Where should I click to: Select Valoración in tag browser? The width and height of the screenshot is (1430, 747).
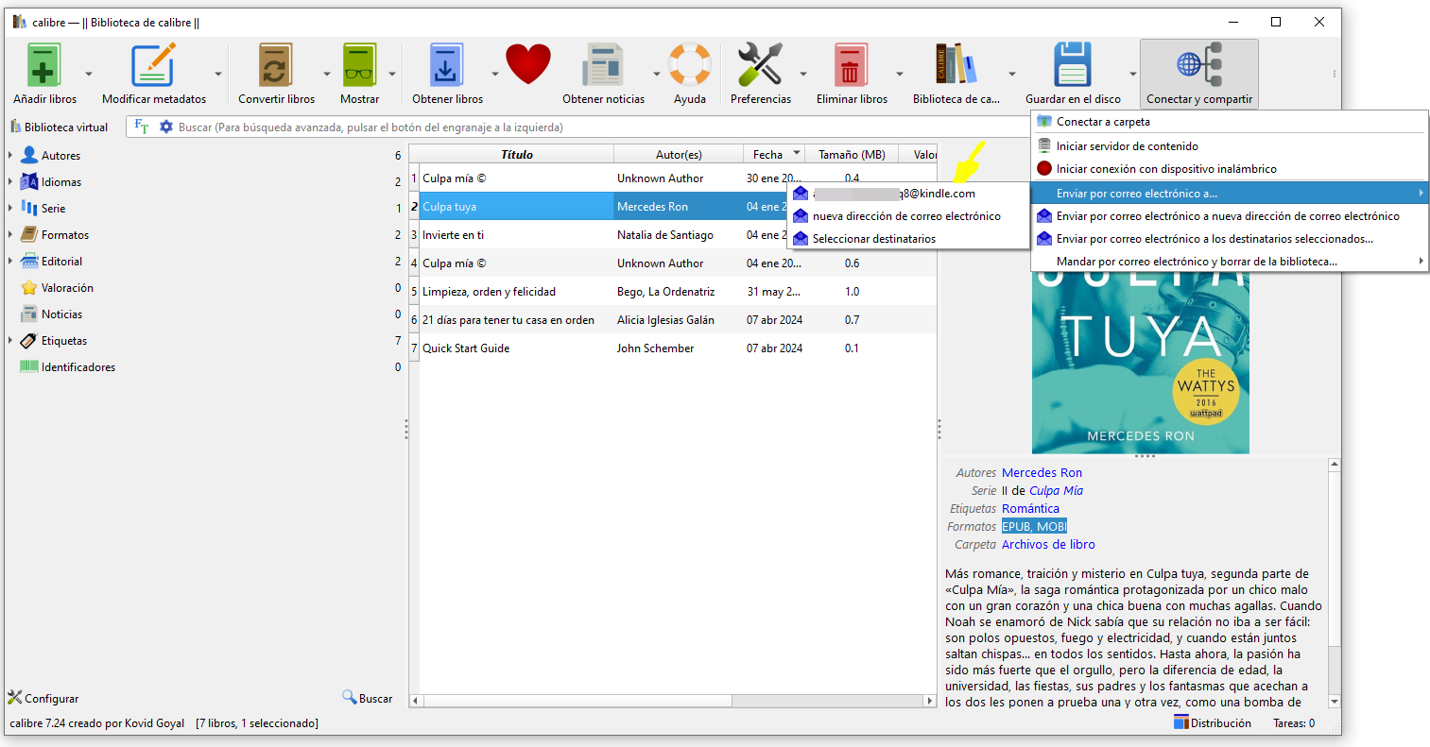(x=67, y=288)
